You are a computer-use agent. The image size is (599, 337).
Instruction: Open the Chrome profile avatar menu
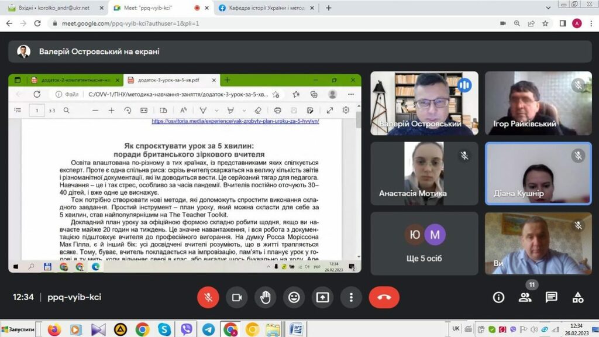577,23
